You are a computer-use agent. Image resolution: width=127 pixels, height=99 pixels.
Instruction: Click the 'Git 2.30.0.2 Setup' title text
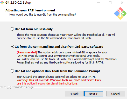tap(18, 3)
